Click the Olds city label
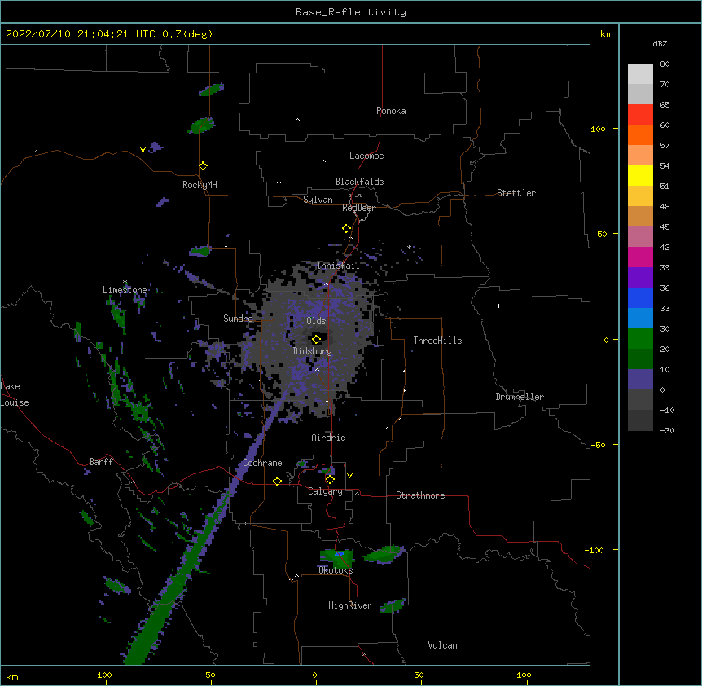 (x=316, y=321)
